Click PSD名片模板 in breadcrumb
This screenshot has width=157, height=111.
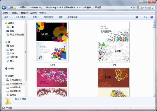click(x=85, y=8)
